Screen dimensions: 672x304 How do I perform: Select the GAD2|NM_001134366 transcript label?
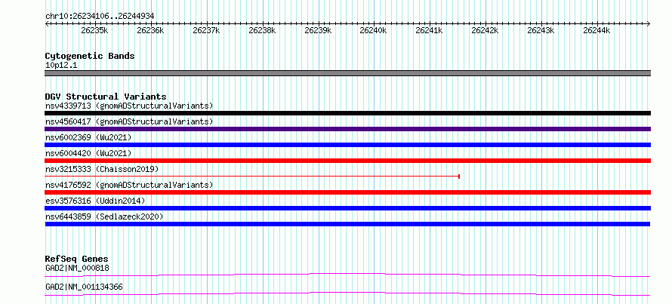(84, 287)
